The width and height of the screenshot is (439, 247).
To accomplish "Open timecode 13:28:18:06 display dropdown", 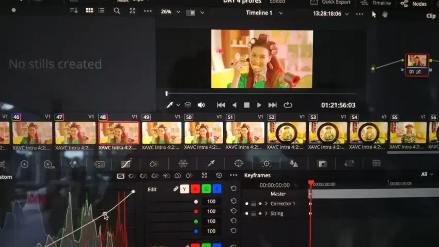I will click(x=347, y=14).
